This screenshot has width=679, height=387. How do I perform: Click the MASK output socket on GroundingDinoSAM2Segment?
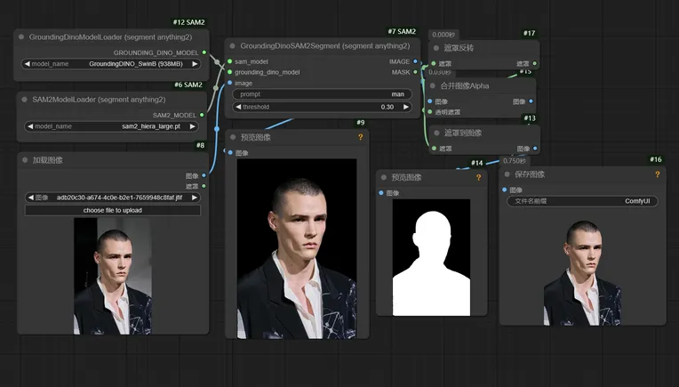coord(417,72)
